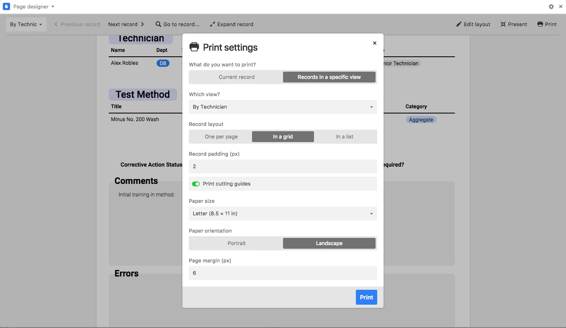Open the Which view By Technician dropdown

click(283, 107)
